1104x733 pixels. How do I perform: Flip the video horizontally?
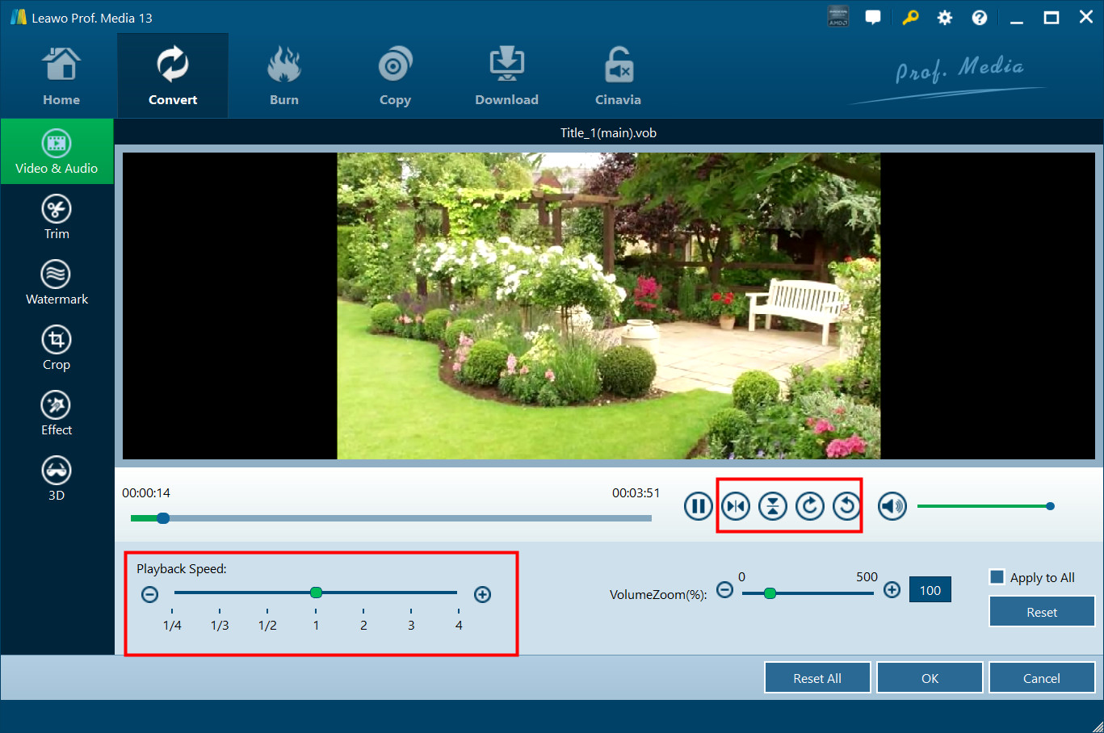[x=736, y=506]
